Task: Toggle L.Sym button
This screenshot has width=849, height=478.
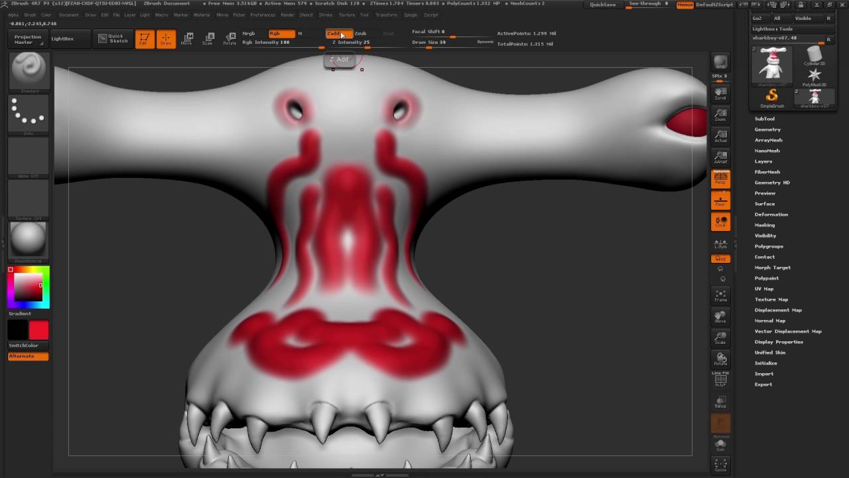Action: (x=720, y=244)
